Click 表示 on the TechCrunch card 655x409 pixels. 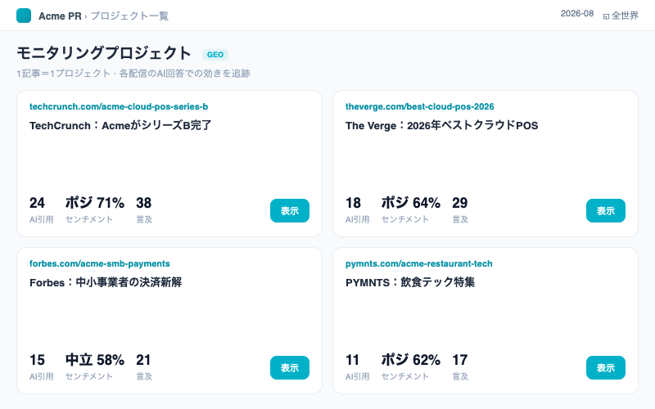coord(290,211)
